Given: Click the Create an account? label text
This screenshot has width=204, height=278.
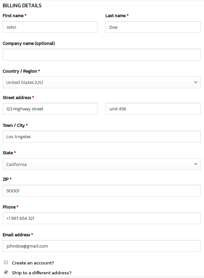Looking at the screenshot, I should click(33, 263).
